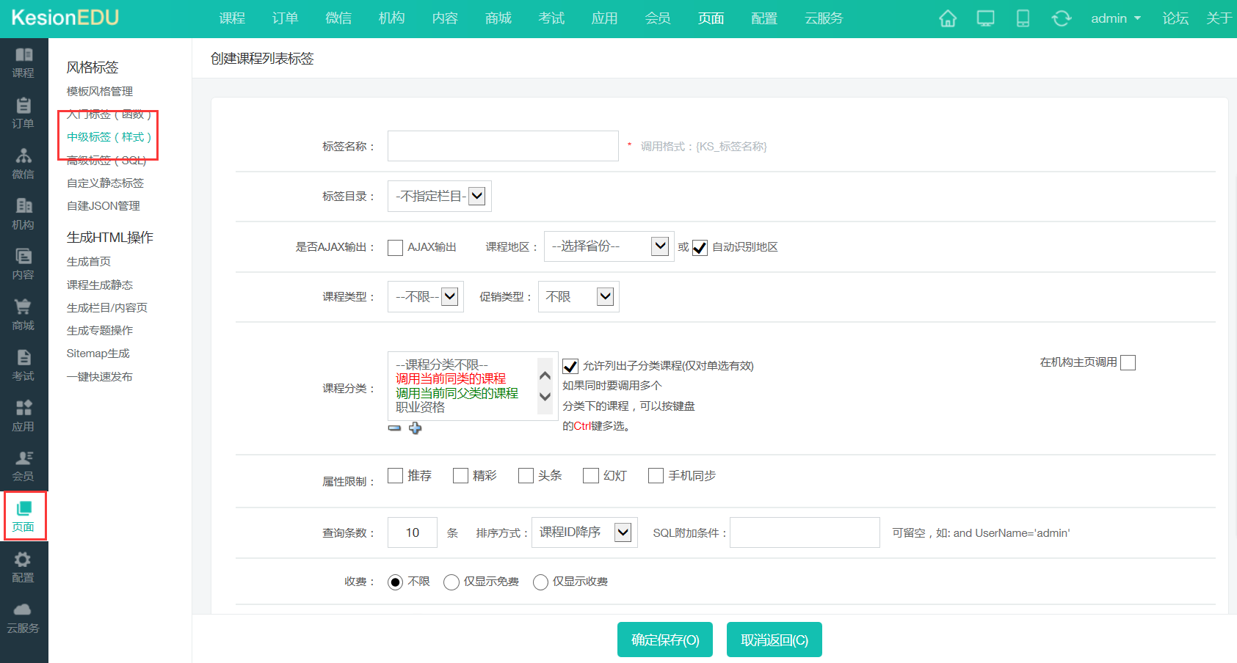Open the 考试 sidebar icon
Image resolution: width=1237 pixels, height=663 pixels.
coord(23,365)
